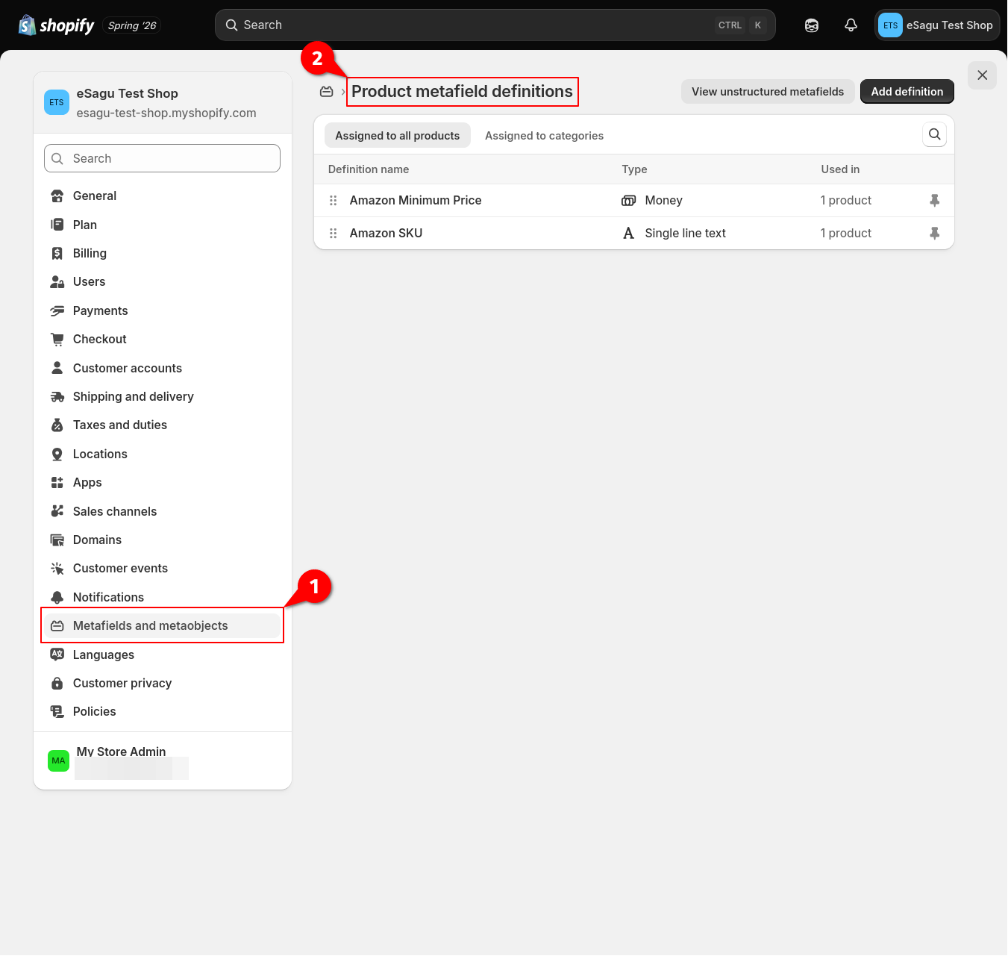Close the settings panel with X
The image size is (1008, 956).
(982, 75)
